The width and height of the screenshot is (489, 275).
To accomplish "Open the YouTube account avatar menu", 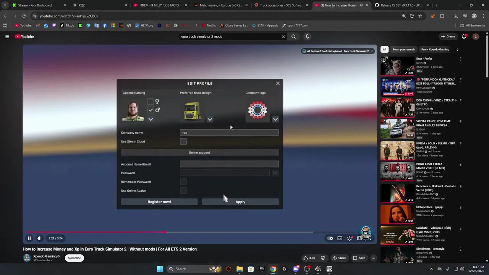I will click(x=476, y=37).
